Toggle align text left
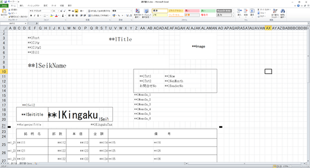This screenshot has width=310, height=168. 69,15
